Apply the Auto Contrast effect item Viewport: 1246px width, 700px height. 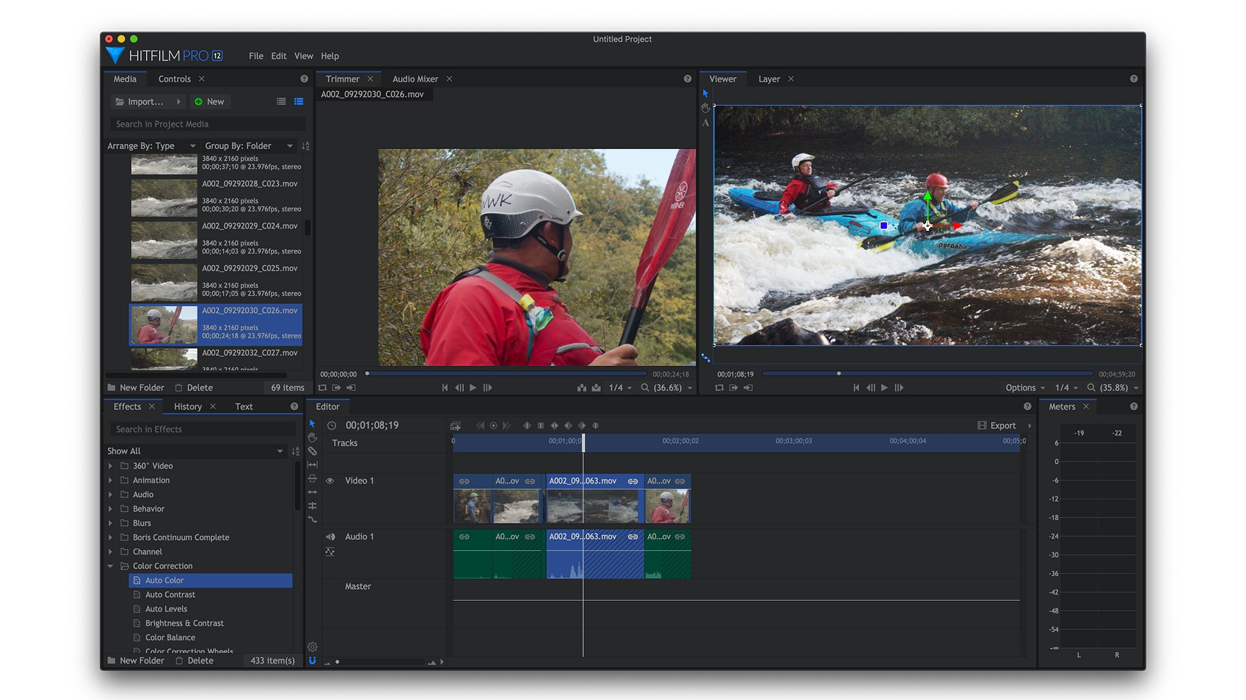[x=170, y=594]
